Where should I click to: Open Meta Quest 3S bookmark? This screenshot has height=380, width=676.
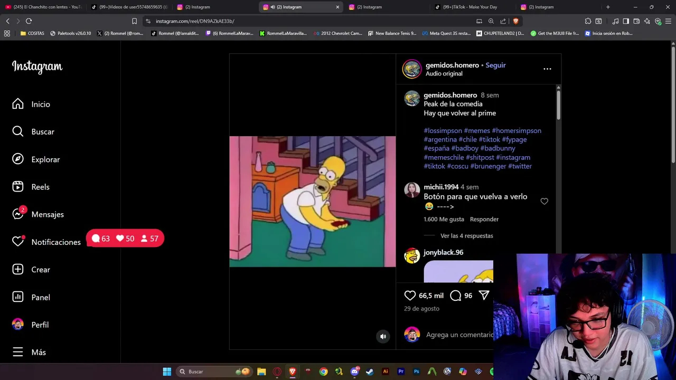(446, 33)
